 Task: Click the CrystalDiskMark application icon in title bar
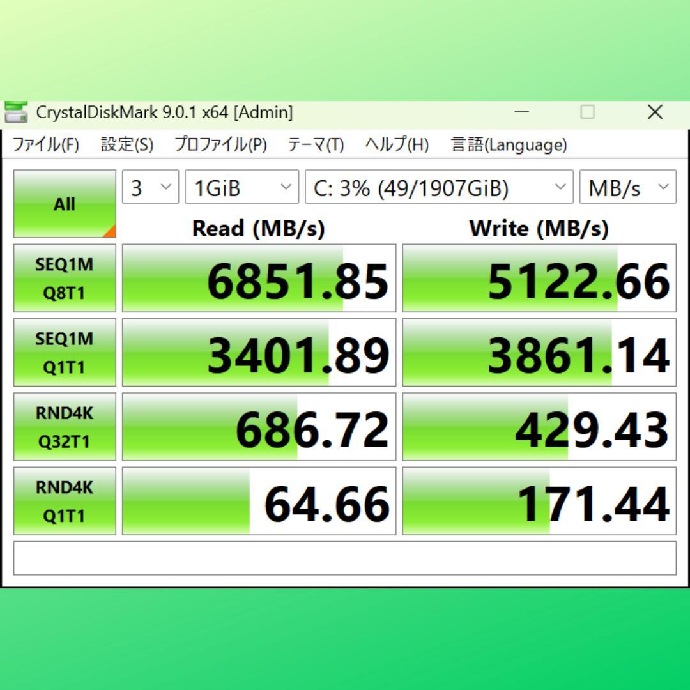(17, 112)
